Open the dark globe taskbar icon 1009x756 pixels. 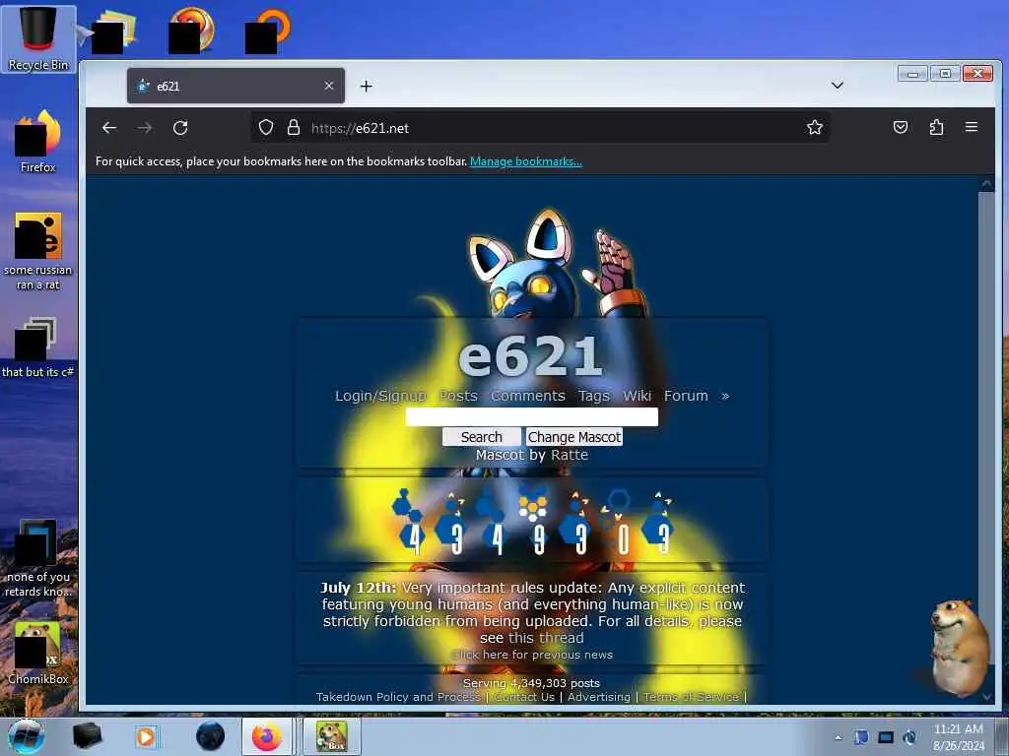tap(210, 736)
